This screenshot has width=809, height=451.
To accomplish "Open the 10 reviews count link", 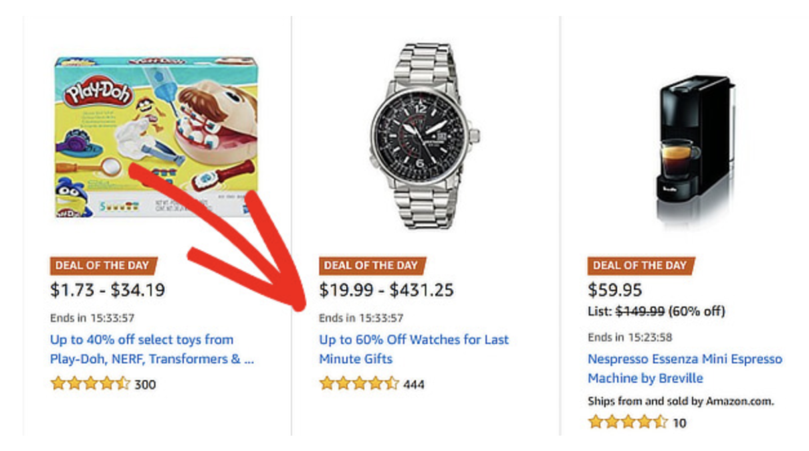I will 679,423.
